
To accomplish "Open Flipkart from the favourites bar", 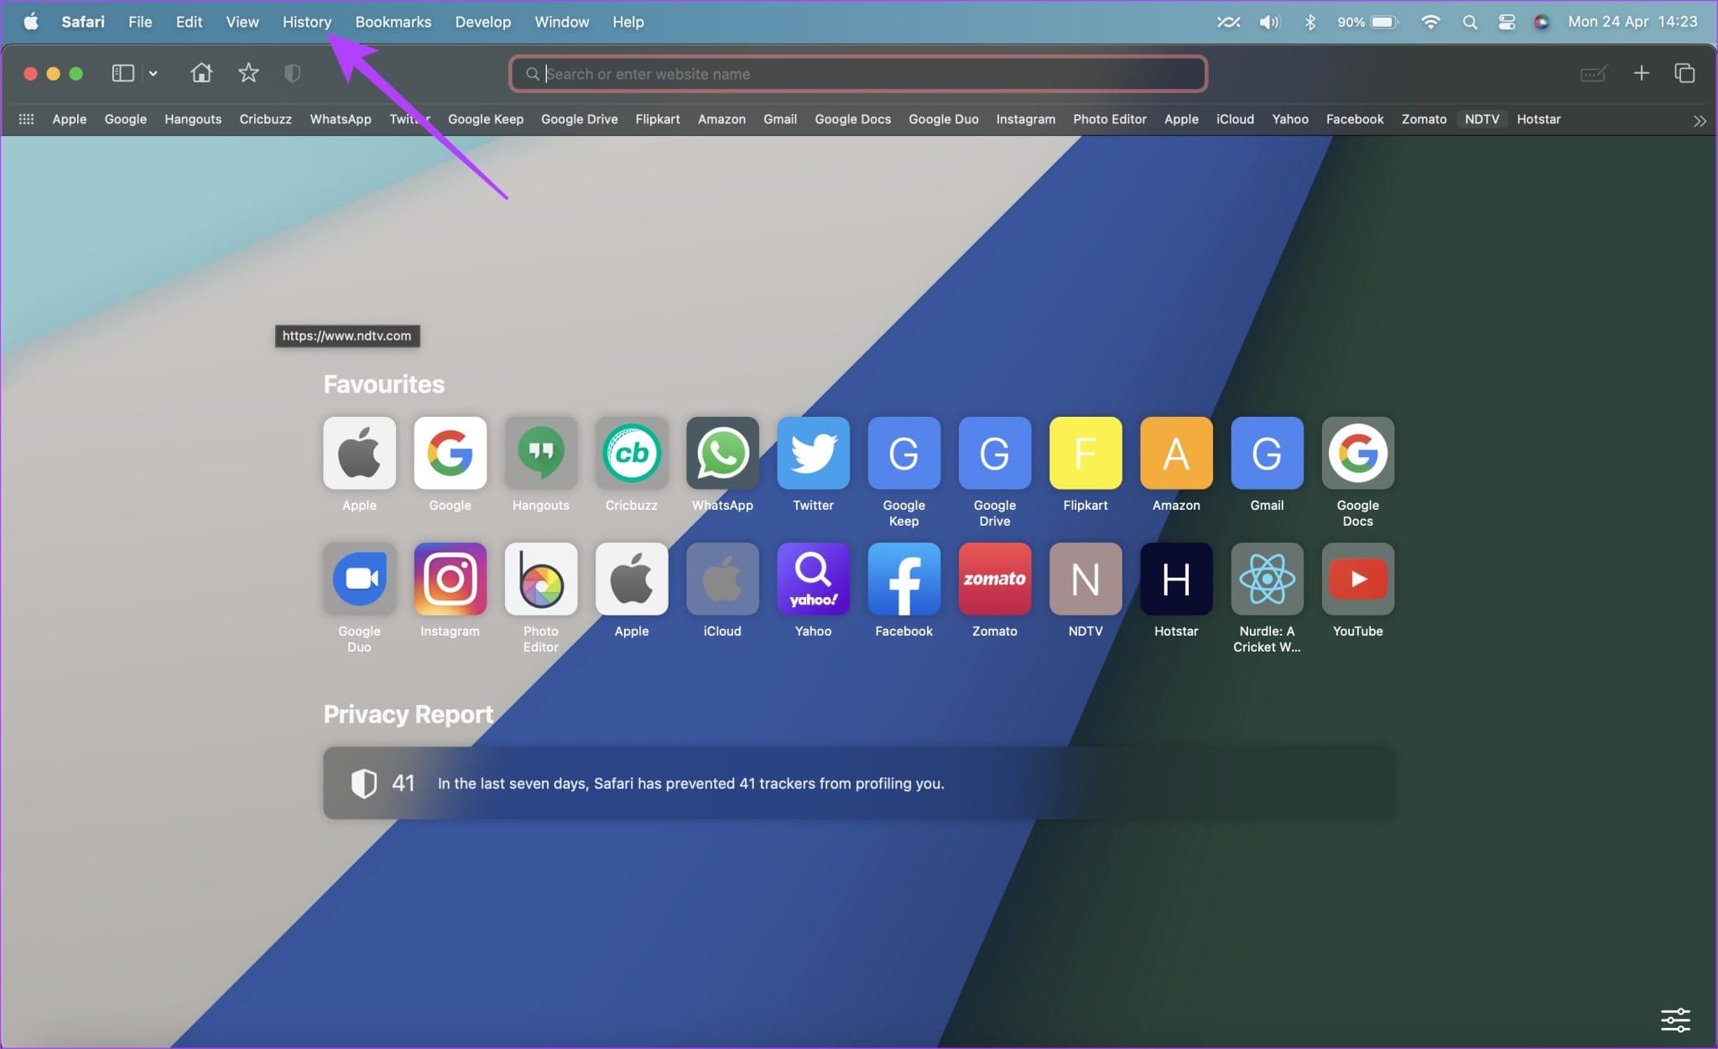I will [x=658, y=119].
